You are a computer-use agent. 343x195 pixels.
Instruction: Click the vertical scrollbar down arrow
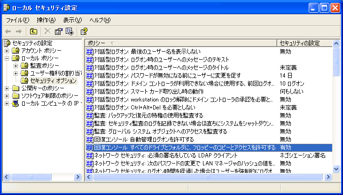point(336,169)
